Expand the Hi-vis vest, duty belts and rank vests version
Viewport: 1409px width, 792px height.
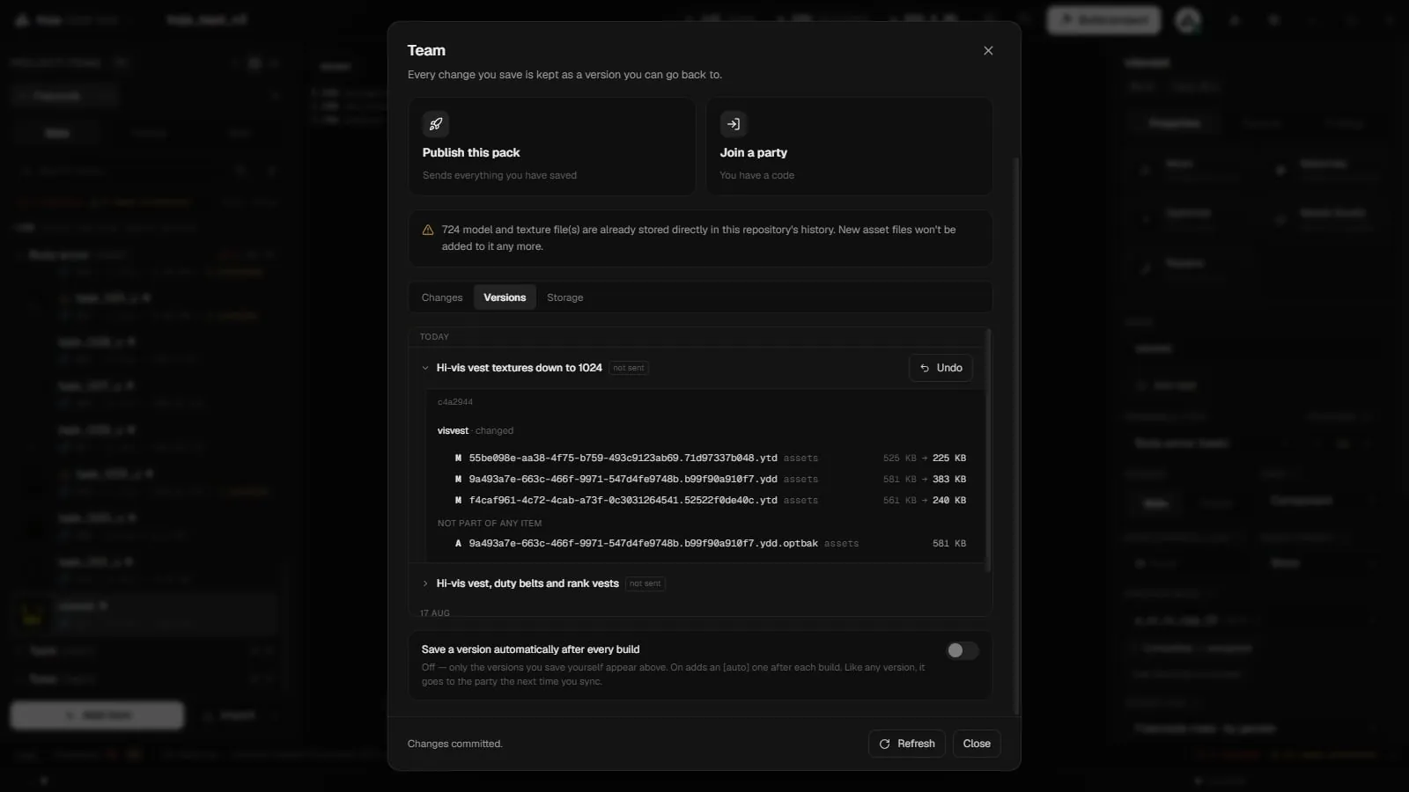(x=425, y=583)
